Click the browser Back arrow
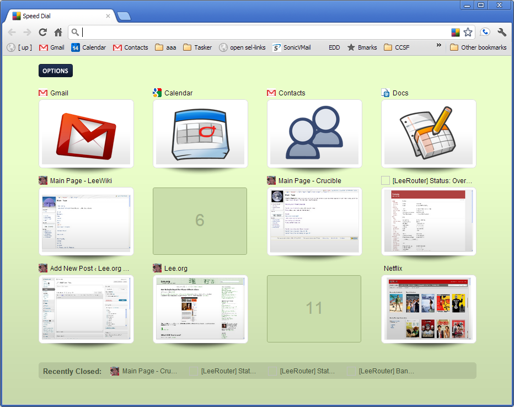Screen dimensions: 514x407 [12, 32]
